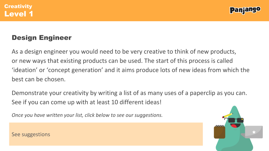Click the 'See suggestions' text label
The width and height of the screenshot is (269, 151).
click(31, 135)
